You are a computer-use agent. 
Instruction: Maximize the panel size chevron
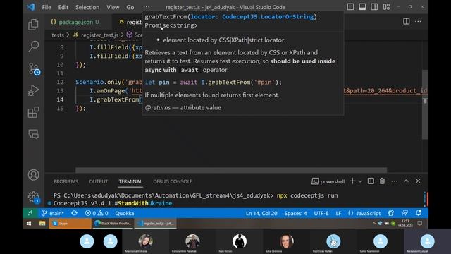click(406, 181)
